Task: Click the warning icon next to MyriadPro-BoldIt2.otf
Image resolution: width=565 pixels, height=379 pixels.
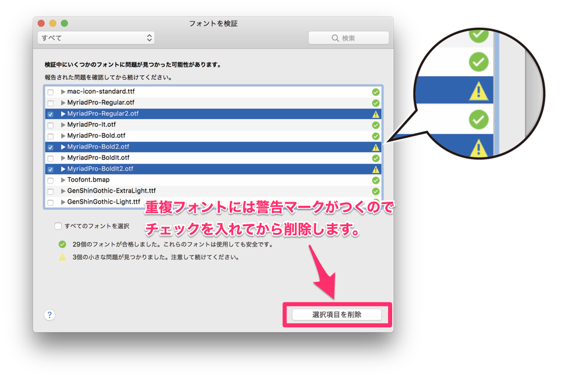Action: point(375,169)
